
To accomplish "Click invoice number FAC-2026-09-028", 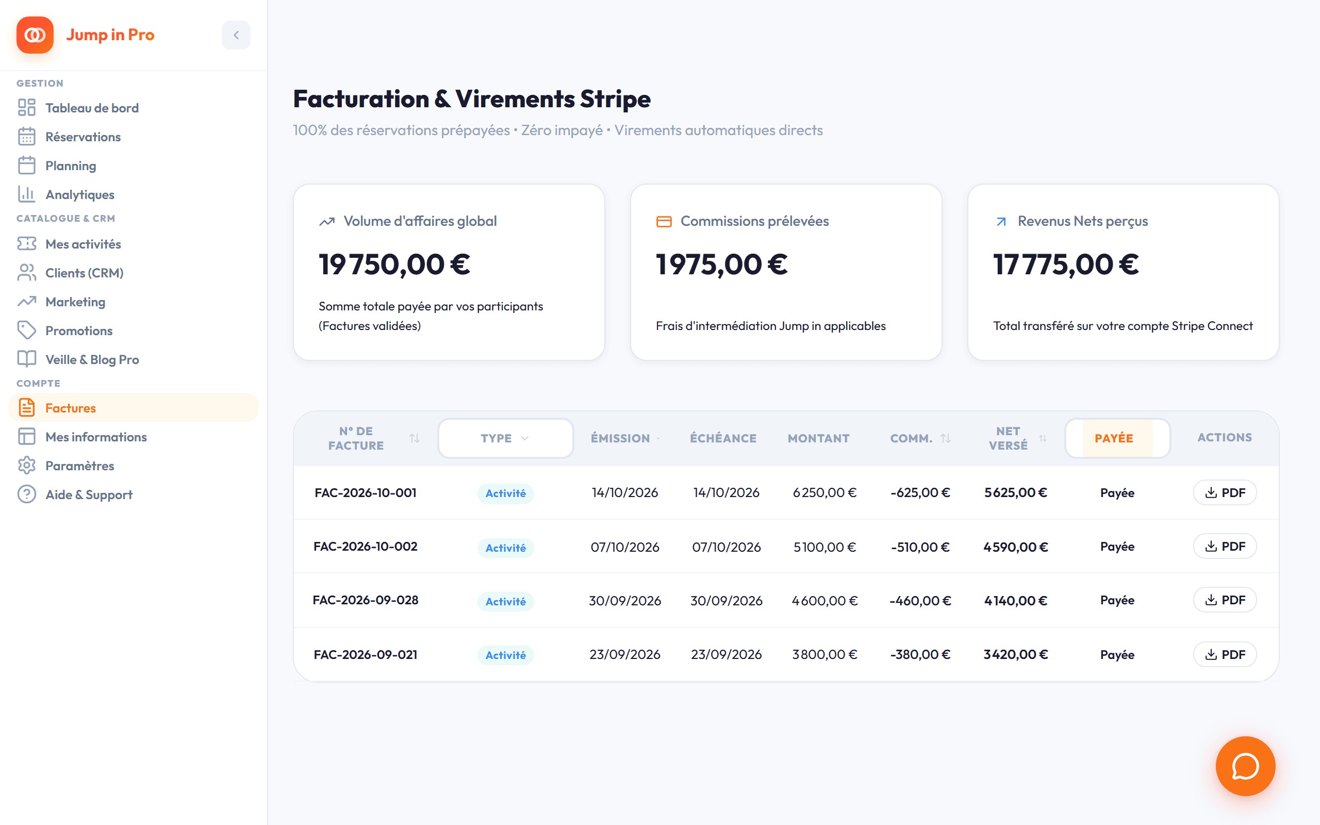I will click(x=366, y=600).
